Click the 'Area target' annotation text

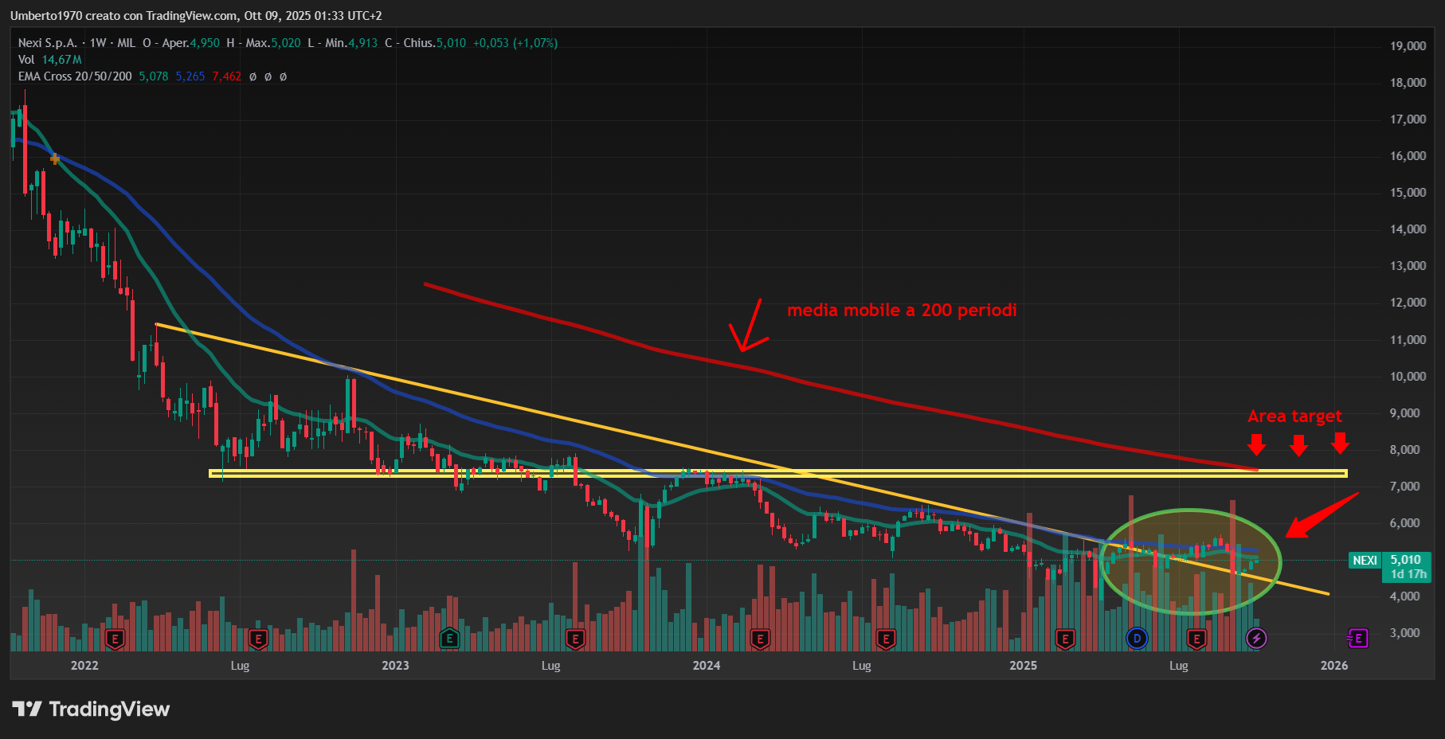[x=1294, y=416]
